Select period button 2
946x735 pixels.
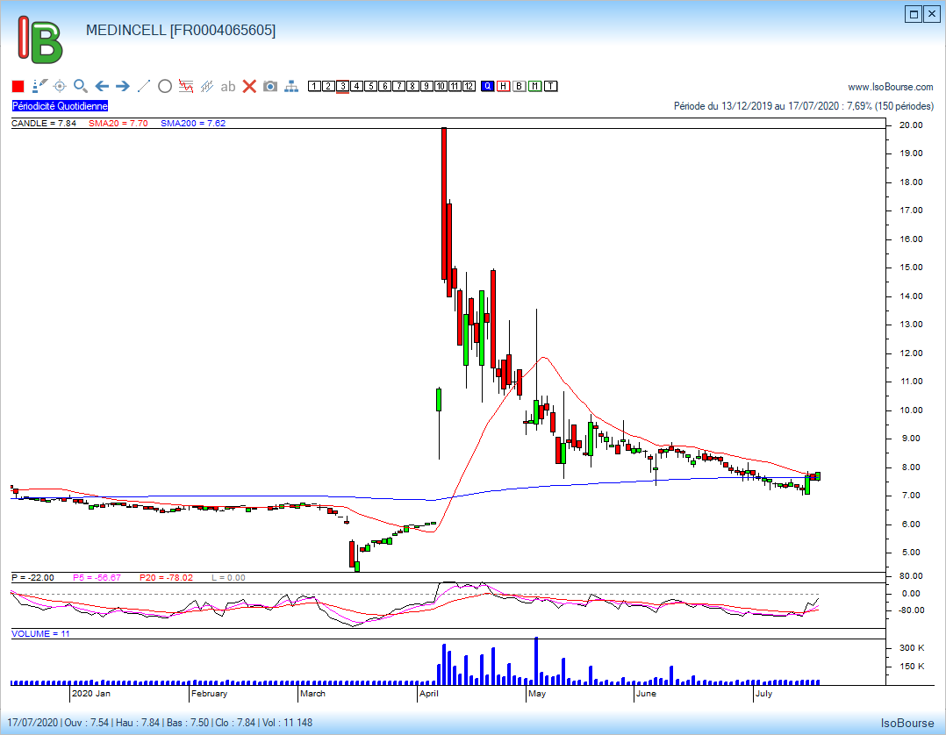(328, 86)
